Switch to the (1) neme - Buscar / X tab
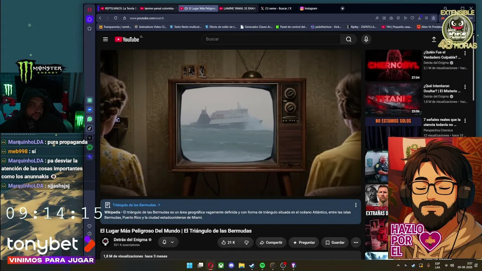 pos(278,8)
